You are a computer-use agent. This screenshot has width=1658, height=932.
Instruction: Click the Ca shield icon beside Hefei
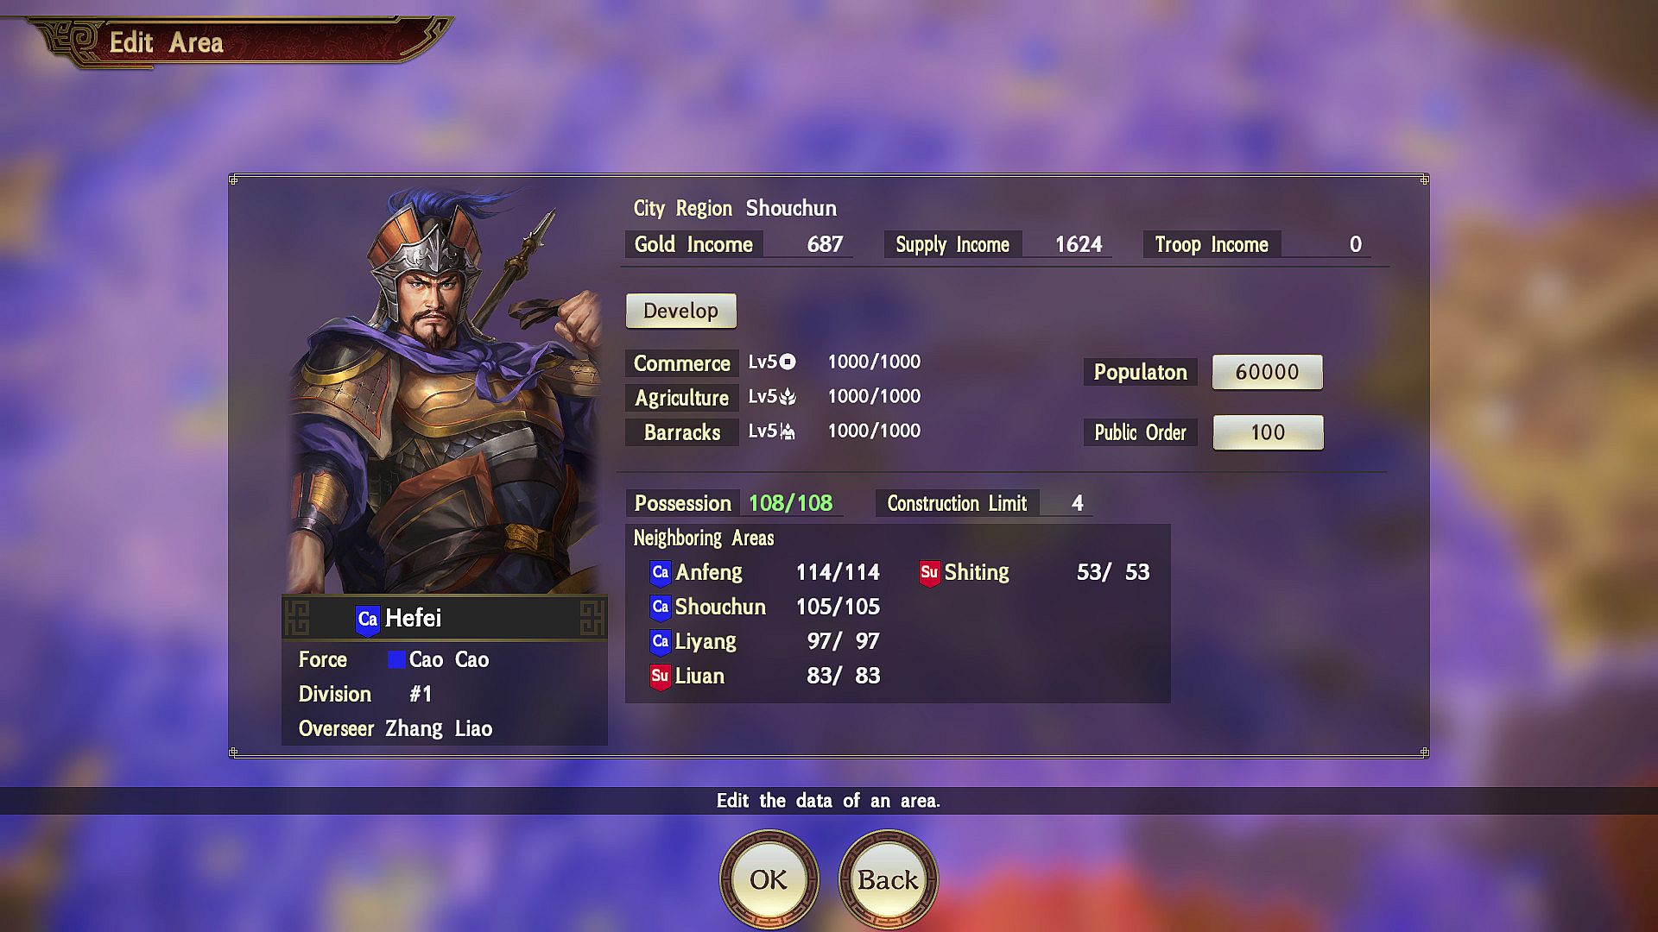pos(368,619)
